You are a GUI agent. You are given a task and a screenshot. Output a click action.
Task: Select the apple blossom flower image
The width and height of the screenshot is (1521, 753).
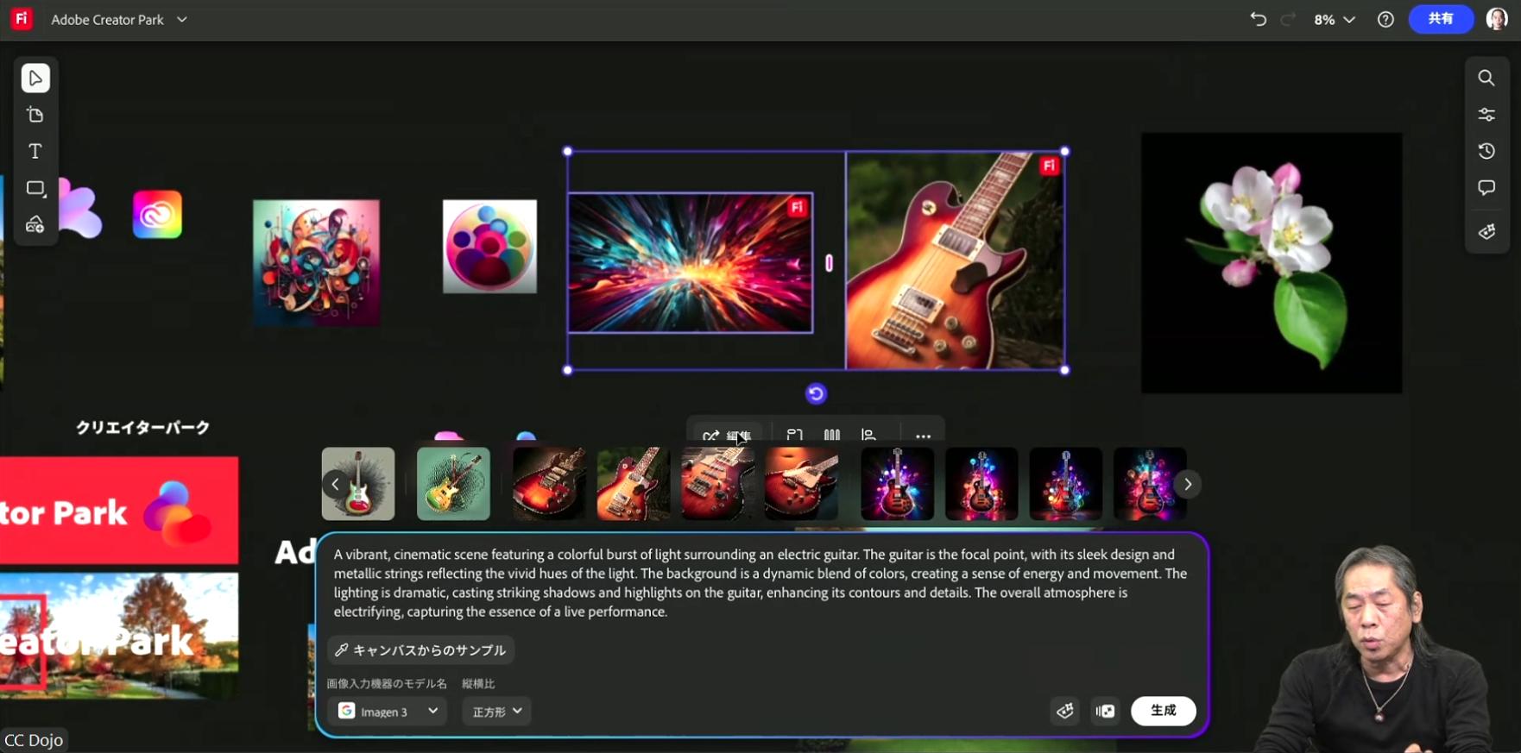point(1272,263)
